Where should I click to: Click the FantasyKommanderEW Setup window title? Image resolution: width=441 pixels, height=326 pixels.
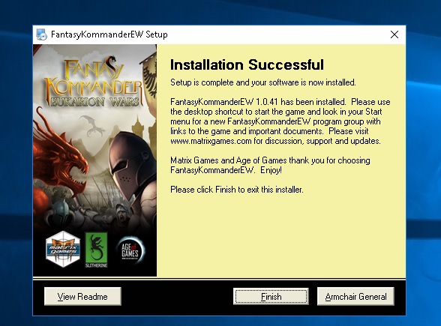[109, 34]
